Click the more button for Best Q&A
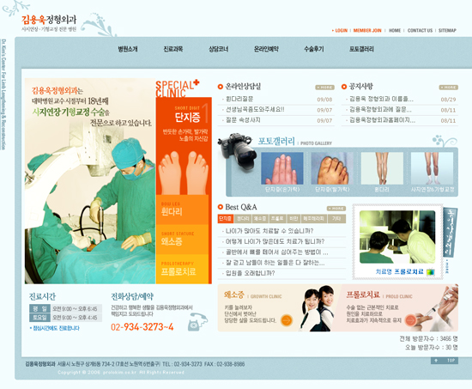472x389 pixels. 336,209
